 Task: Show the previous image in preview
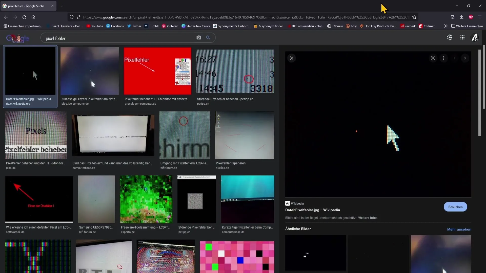(x=454, y=58)
